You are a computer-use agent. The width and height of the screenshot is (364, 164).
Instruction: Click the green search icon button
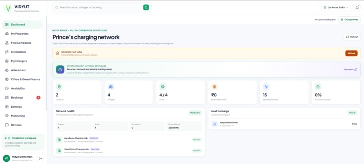(x=146, y=7)
